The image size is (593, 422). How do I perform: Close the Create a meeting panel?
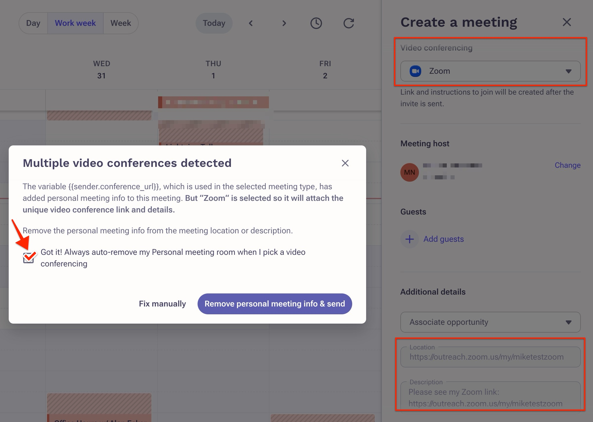tap(566, 22)
